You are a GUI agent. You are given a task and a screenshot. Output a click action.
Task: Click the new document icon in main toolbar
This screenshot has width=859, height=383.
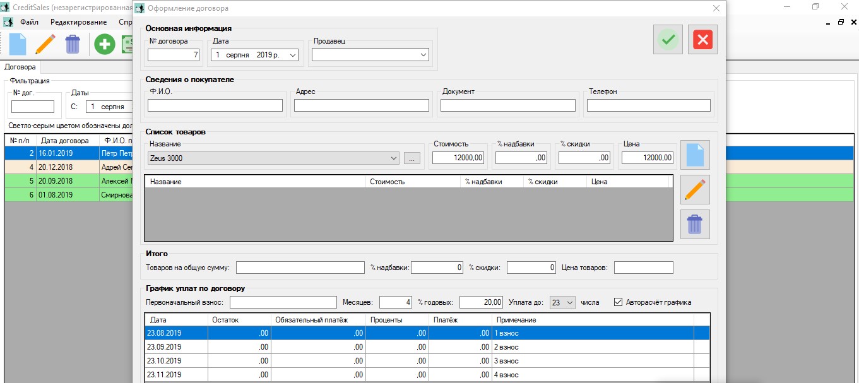click(18, 44)
